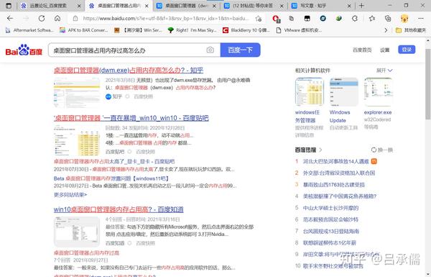Viewport: 431px width, 277px height.
Task: Open the 百度首页 link
Action: 362,50
